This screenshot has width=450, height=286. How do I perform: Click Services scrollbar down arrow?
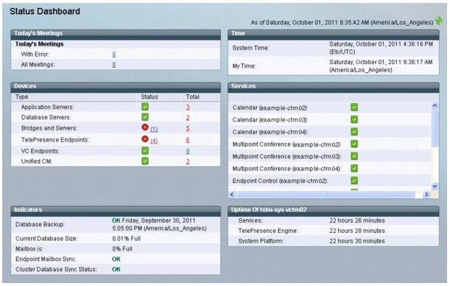(x=435, y=186)
